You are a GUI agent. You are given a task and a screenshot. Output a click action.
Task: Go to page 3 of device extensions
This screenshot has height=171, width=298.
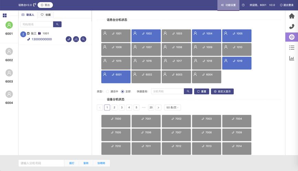[122, 108]
